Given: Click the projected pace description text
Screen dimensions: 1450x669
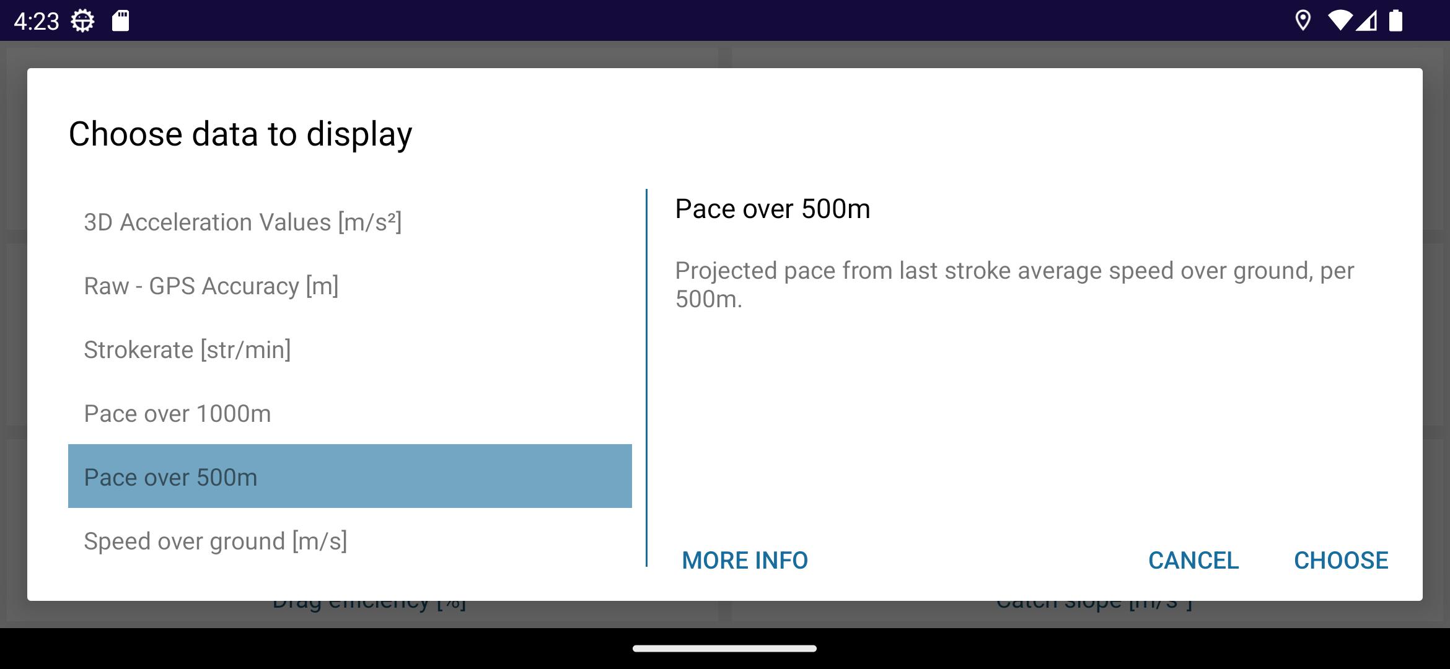Looking at the screenshot, I should tap(1014, 285).
